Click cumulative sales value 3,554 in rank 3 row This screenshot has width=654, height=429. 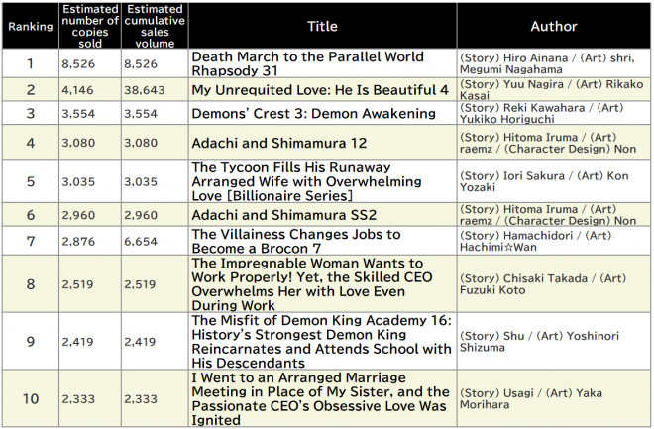[x=141, y=113]
